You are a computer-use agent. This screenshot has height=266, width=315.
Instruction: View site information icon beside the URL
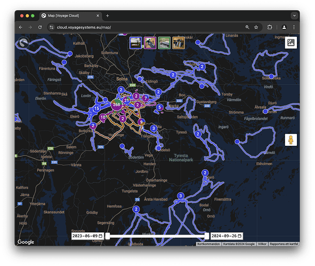click(x=52, y=27)
